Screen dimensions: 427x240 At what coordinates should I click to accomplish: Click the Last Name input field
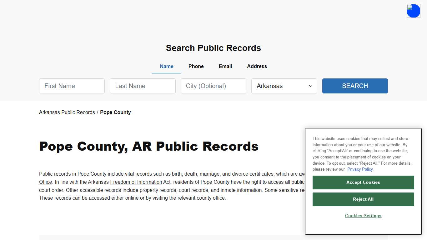tap(143, 86)
